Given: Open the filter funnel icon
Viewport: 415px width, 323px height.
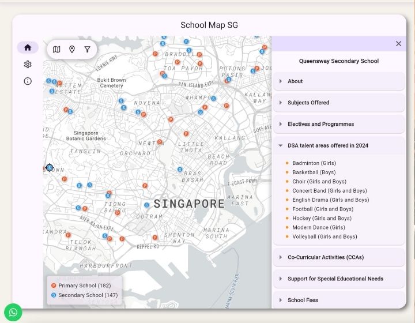Looking at the screenshot, I should (88, 49).
